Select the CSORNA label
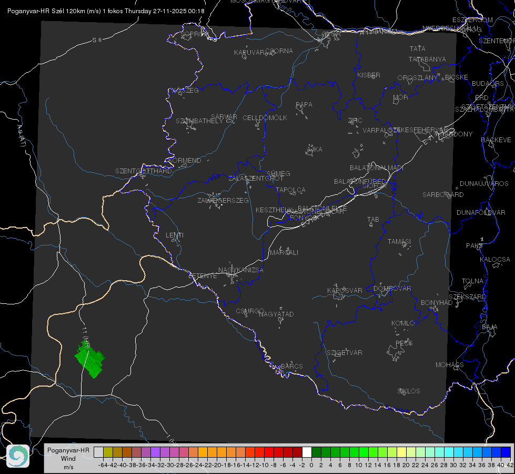515x474 pixels. (279, 51)
